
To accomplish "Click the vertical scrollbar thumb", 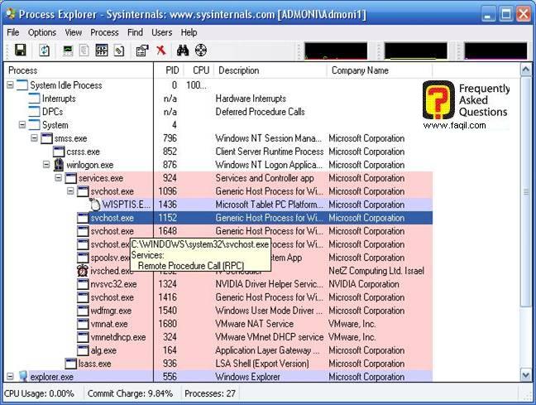I will click(x=526, y=192).
